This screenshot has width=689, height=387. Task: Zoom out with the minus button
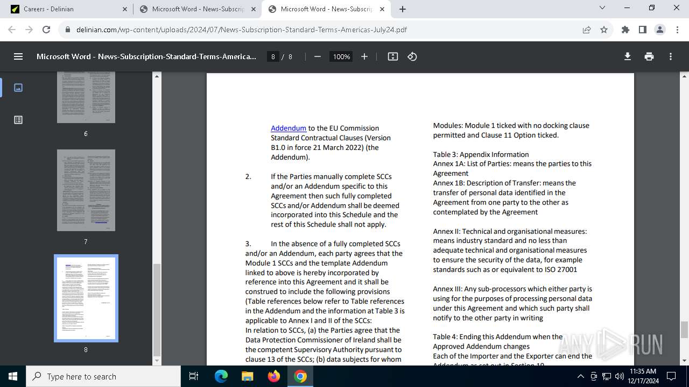pyautogui.click(x=318, y=56)
